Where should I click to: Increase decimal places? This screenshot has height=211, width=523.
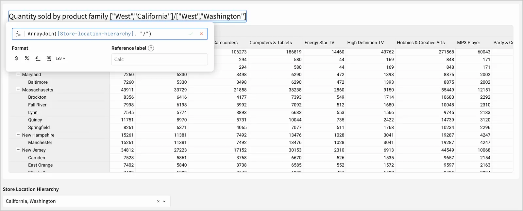48,58
